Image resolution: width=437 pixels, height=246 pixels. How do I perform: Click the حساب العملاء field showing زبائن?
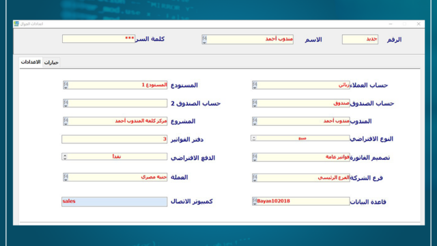pyautogui.click(x=301, y=85)
